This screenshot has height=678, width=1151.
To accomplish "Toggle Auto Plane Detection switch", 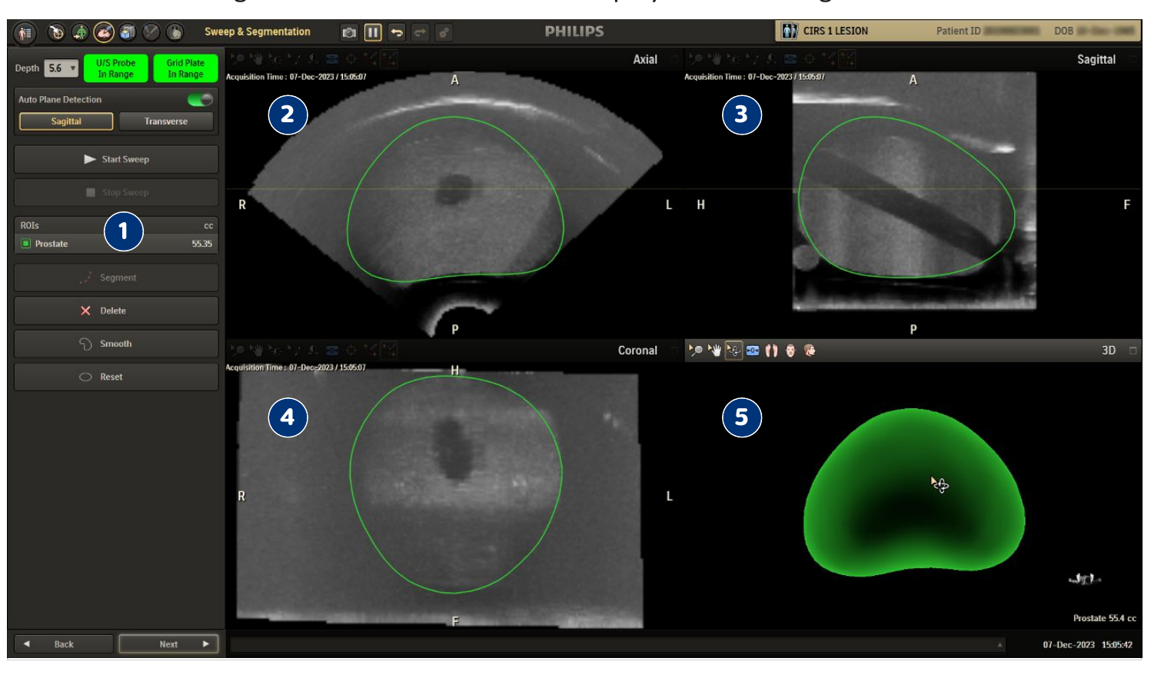I will pyautogui.click(x=201, y=100).
